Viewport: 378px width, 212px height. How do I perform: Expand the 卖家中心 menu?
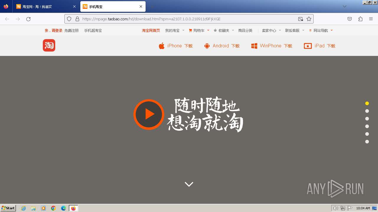[271, 30]
